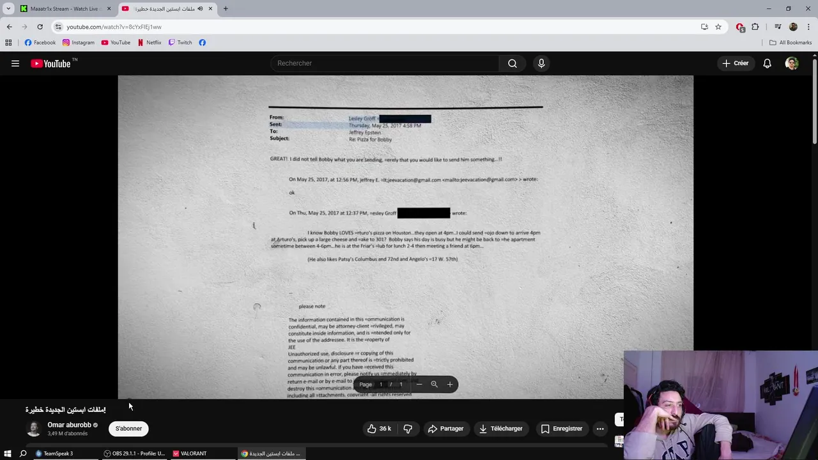
Task: Open the Créer menu
Action: [735, 63]
